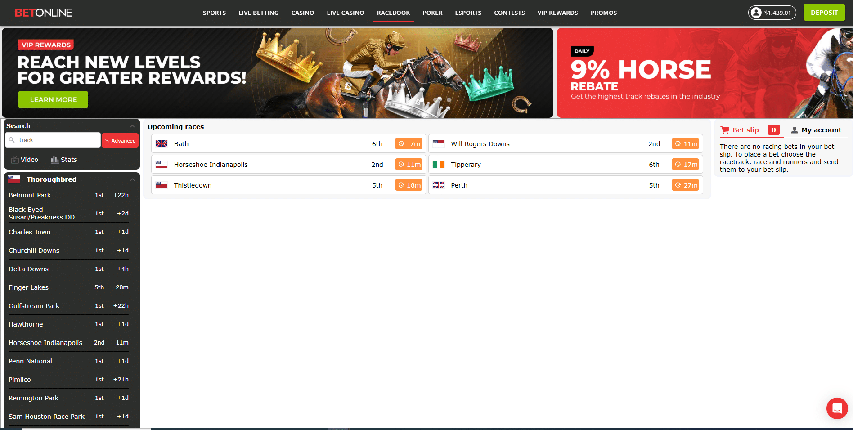Viewport: 853px width, 430px height.
Task: Click US flag beside Will Rogers Downs
Action: click(439, 144)
